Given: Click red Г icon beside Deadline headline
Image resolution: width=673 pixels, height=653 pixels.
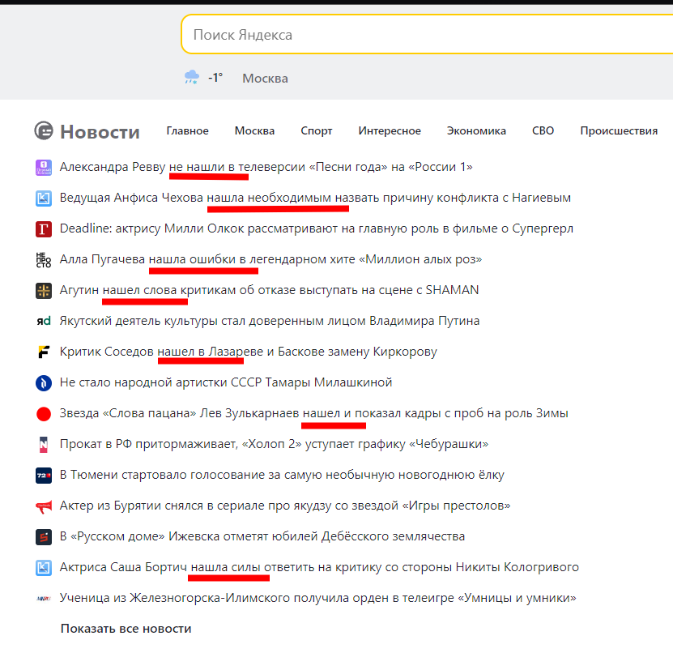Looking at the screenshot, I should (44, 228).
